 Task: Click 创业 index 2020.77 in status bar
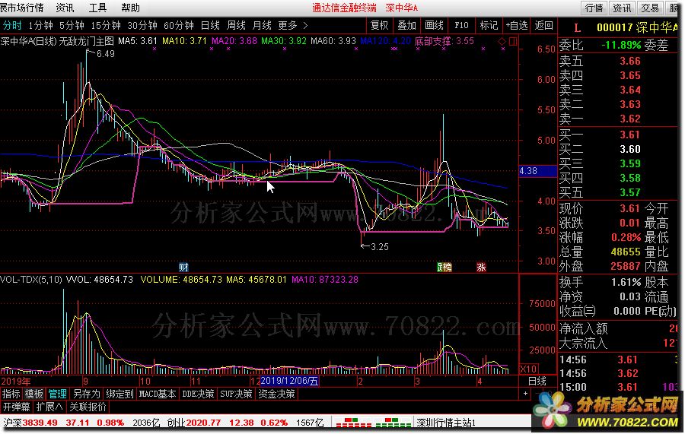pos(194,423)
